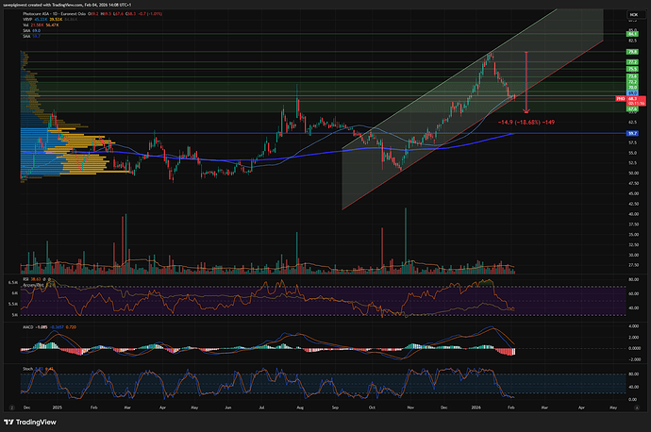Click the green 67.6 price level label
This screenshot has width=651, height=432.
click(x=633, y=108)
